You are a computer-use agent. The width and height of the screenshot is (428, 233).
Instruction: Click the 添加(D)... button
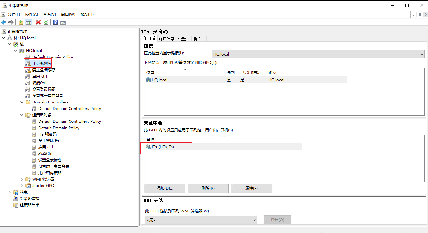[165, 188]
